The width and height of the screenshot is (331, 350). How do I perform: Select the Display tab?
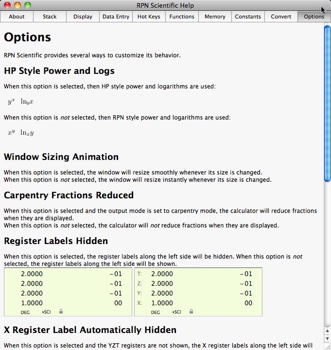[x=83, y=17]
